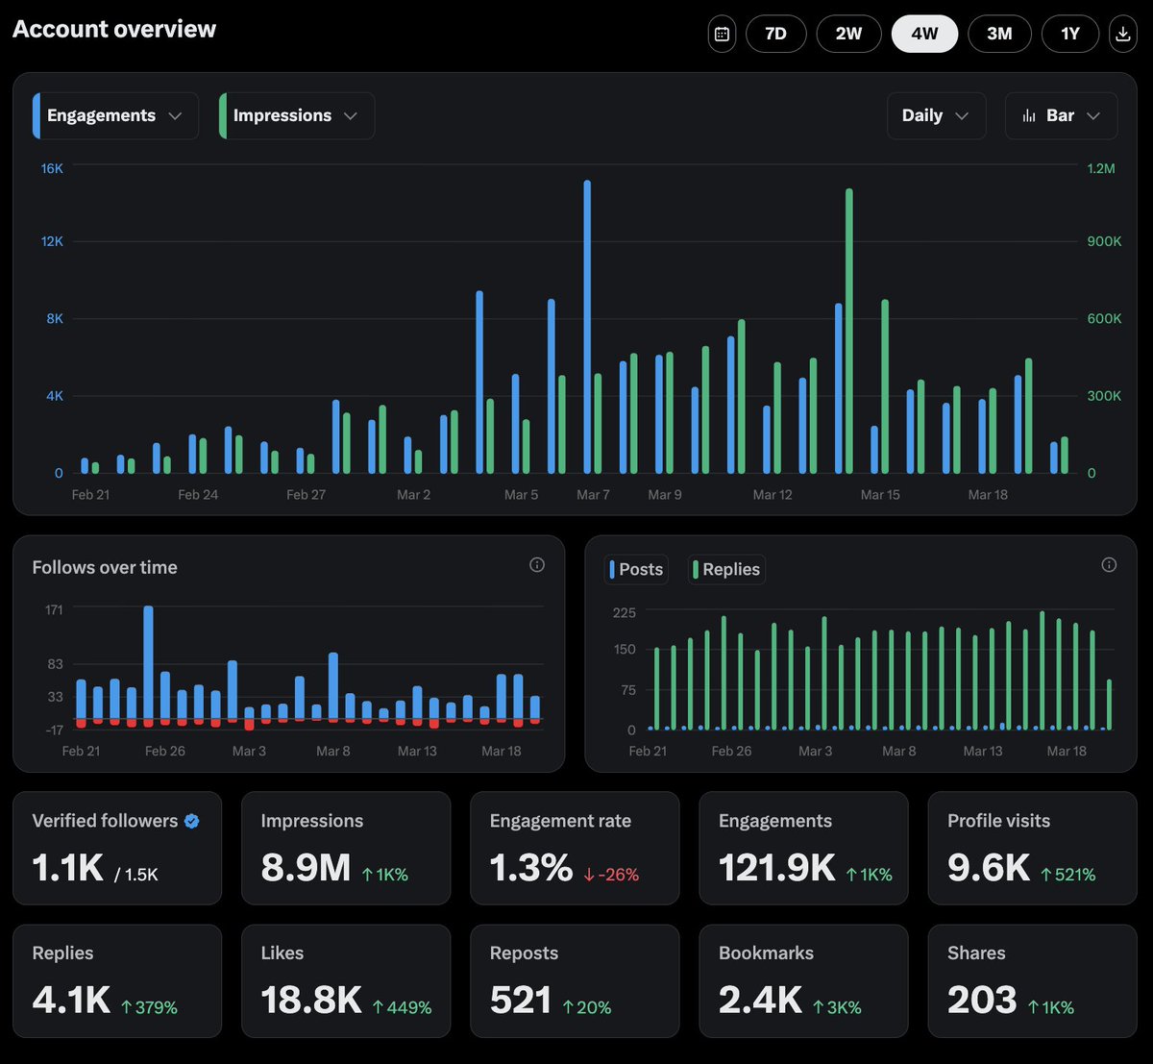
Task: Toggle the Posts series in the chart legend
Action: click(635, 569)
